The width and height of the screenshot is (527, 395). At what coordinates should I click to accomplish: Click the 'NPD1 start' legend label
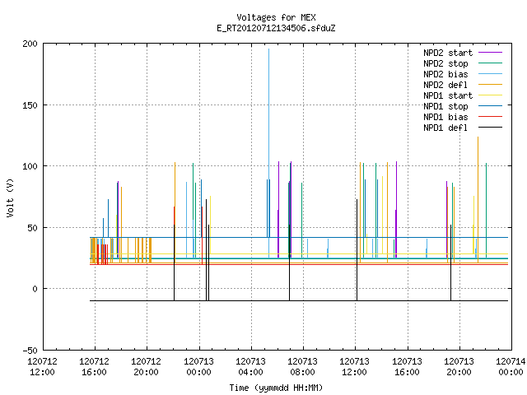[x=448, y=95]
